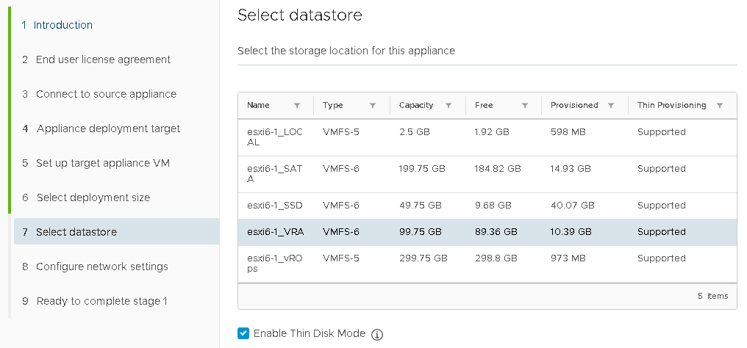The width and height of the screenshot is (747, 348).
Task: Disable the Enable Thin Disk Mode checkbox
Action: (x=244, y=333)
